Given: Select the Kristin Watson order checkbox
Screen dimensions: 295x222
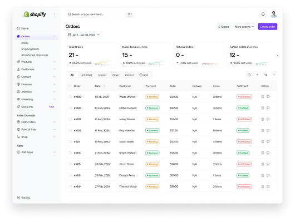Looking at the screenshot, I should [x=70, y=153].
